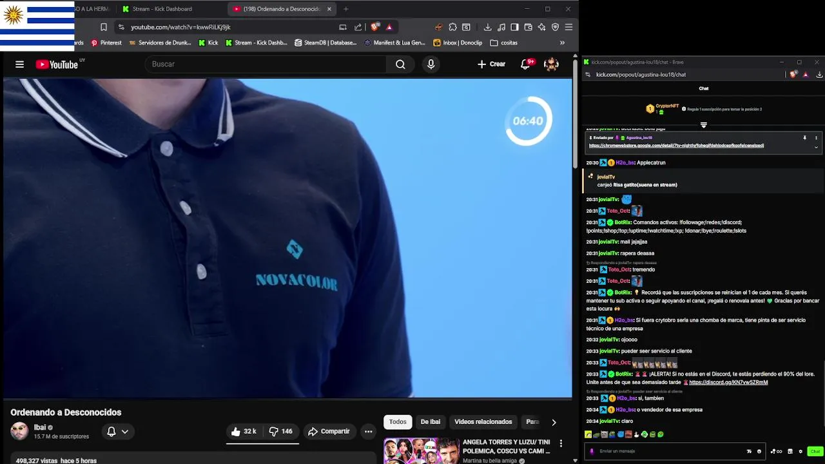Screen dimensions: 825x464
Task: Open the more actions menu beside Compartir
Action: (x=369, y=432)
